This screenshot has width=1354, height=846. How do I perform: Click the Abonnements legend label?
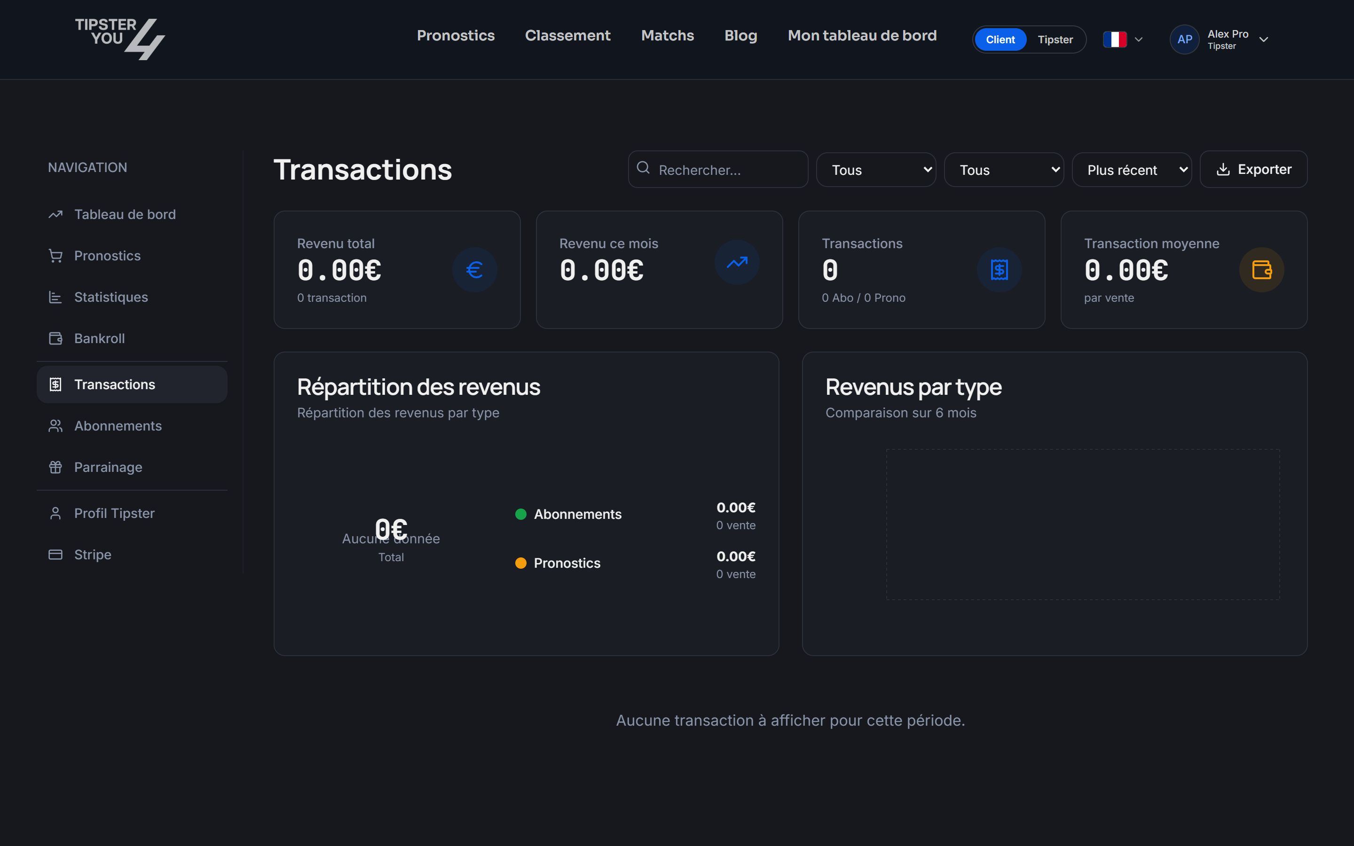click(x=577, y=514)
